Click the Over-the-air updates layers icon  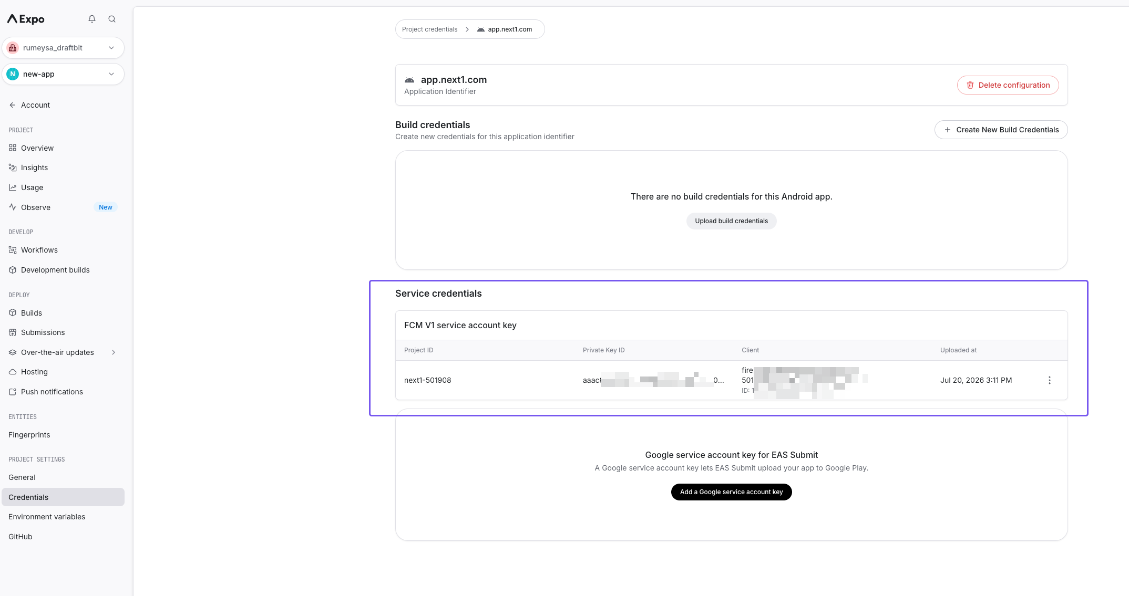(x=13, y=352)
